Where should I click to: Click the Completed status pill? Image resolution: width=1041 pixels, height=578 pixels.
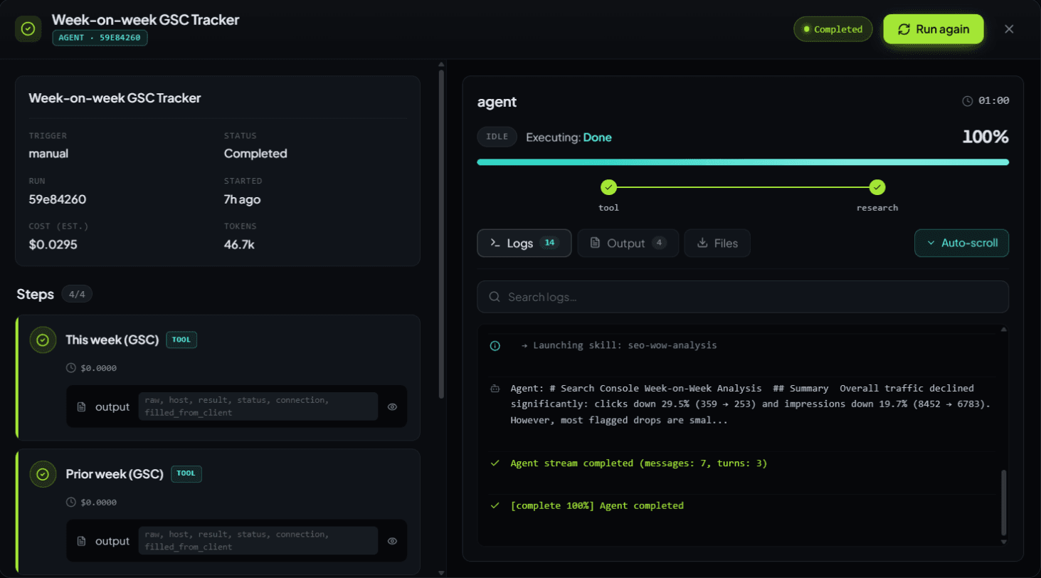pos(833,29)
